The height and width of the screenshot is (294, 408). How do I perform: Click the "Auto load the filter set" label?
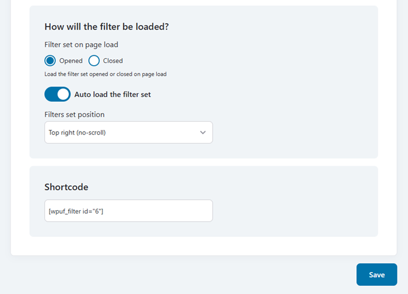(112, 94)
